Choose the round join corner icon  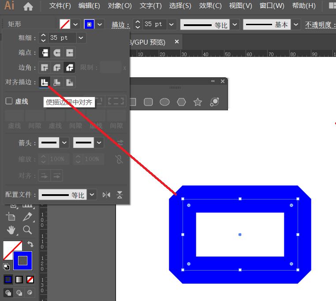tap(57, 68)
